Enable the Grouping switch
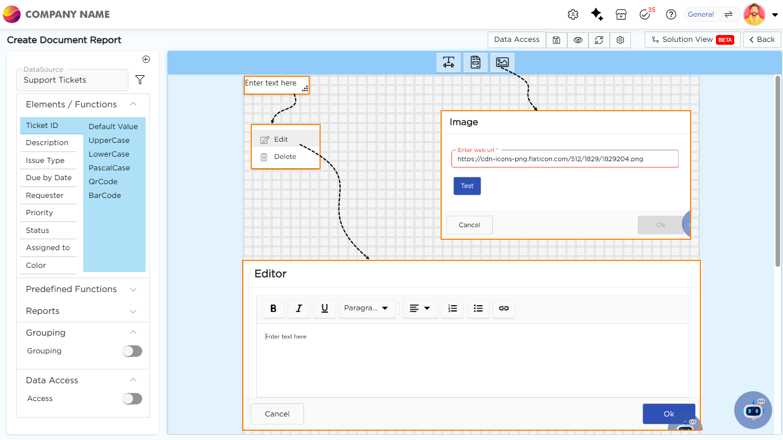 click(133, 351)
